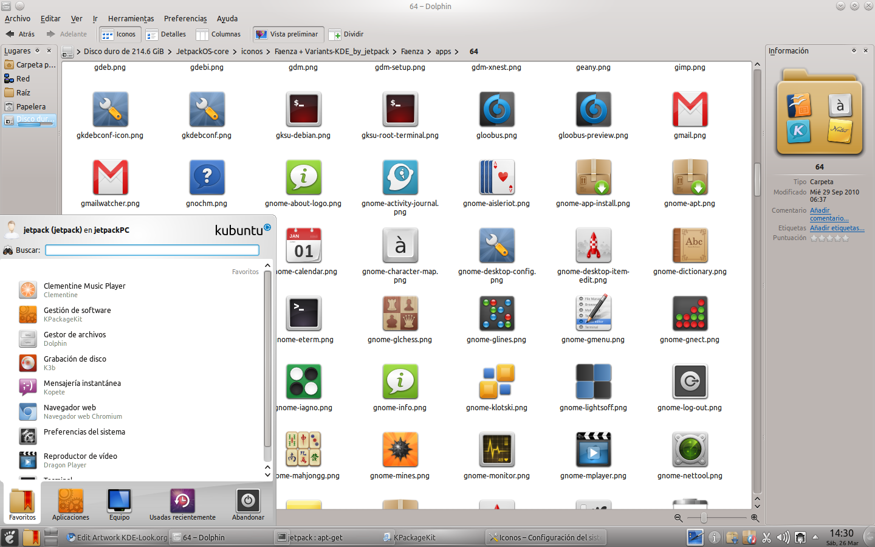The height and width of the screenshot is (547, 875).
Task: Adjust the icon zoom slider
Action: [704, 518]
